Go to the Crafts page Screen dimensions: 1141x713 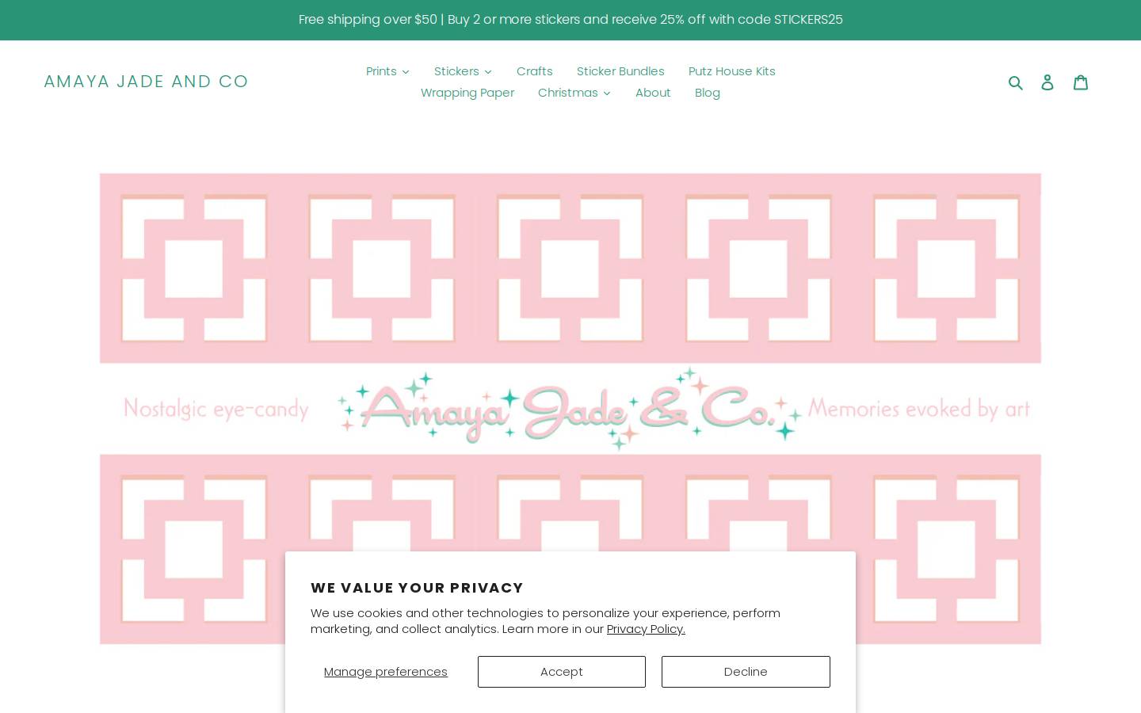535,71
